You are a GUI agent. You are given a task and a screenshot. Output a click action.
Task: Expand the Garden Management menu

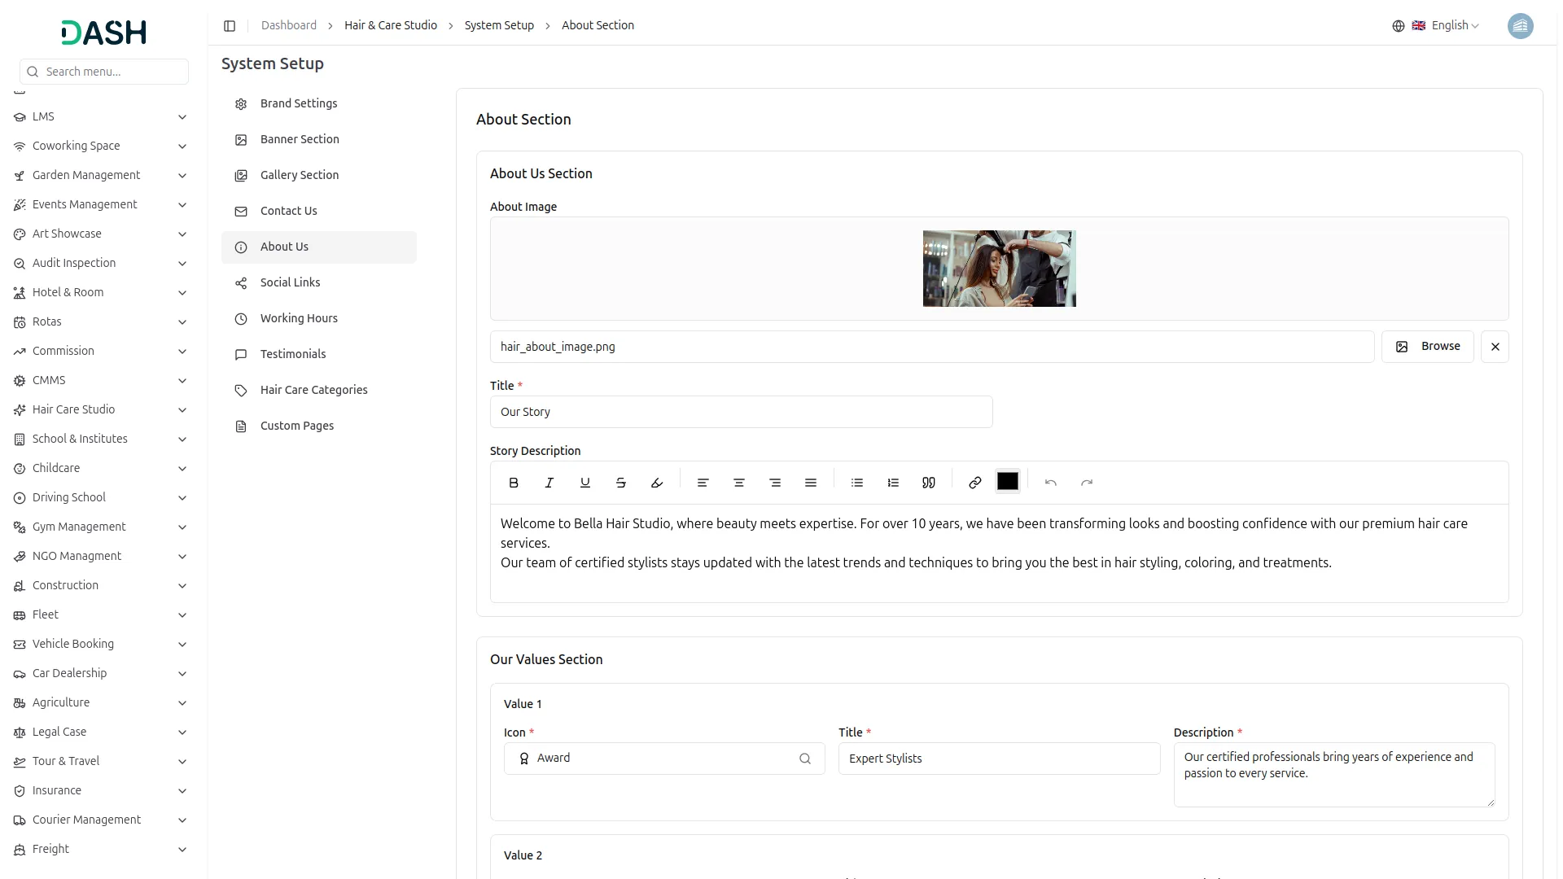(x=102, y=176)
